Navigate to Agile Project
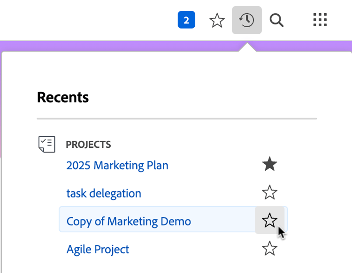 point(98,249)
